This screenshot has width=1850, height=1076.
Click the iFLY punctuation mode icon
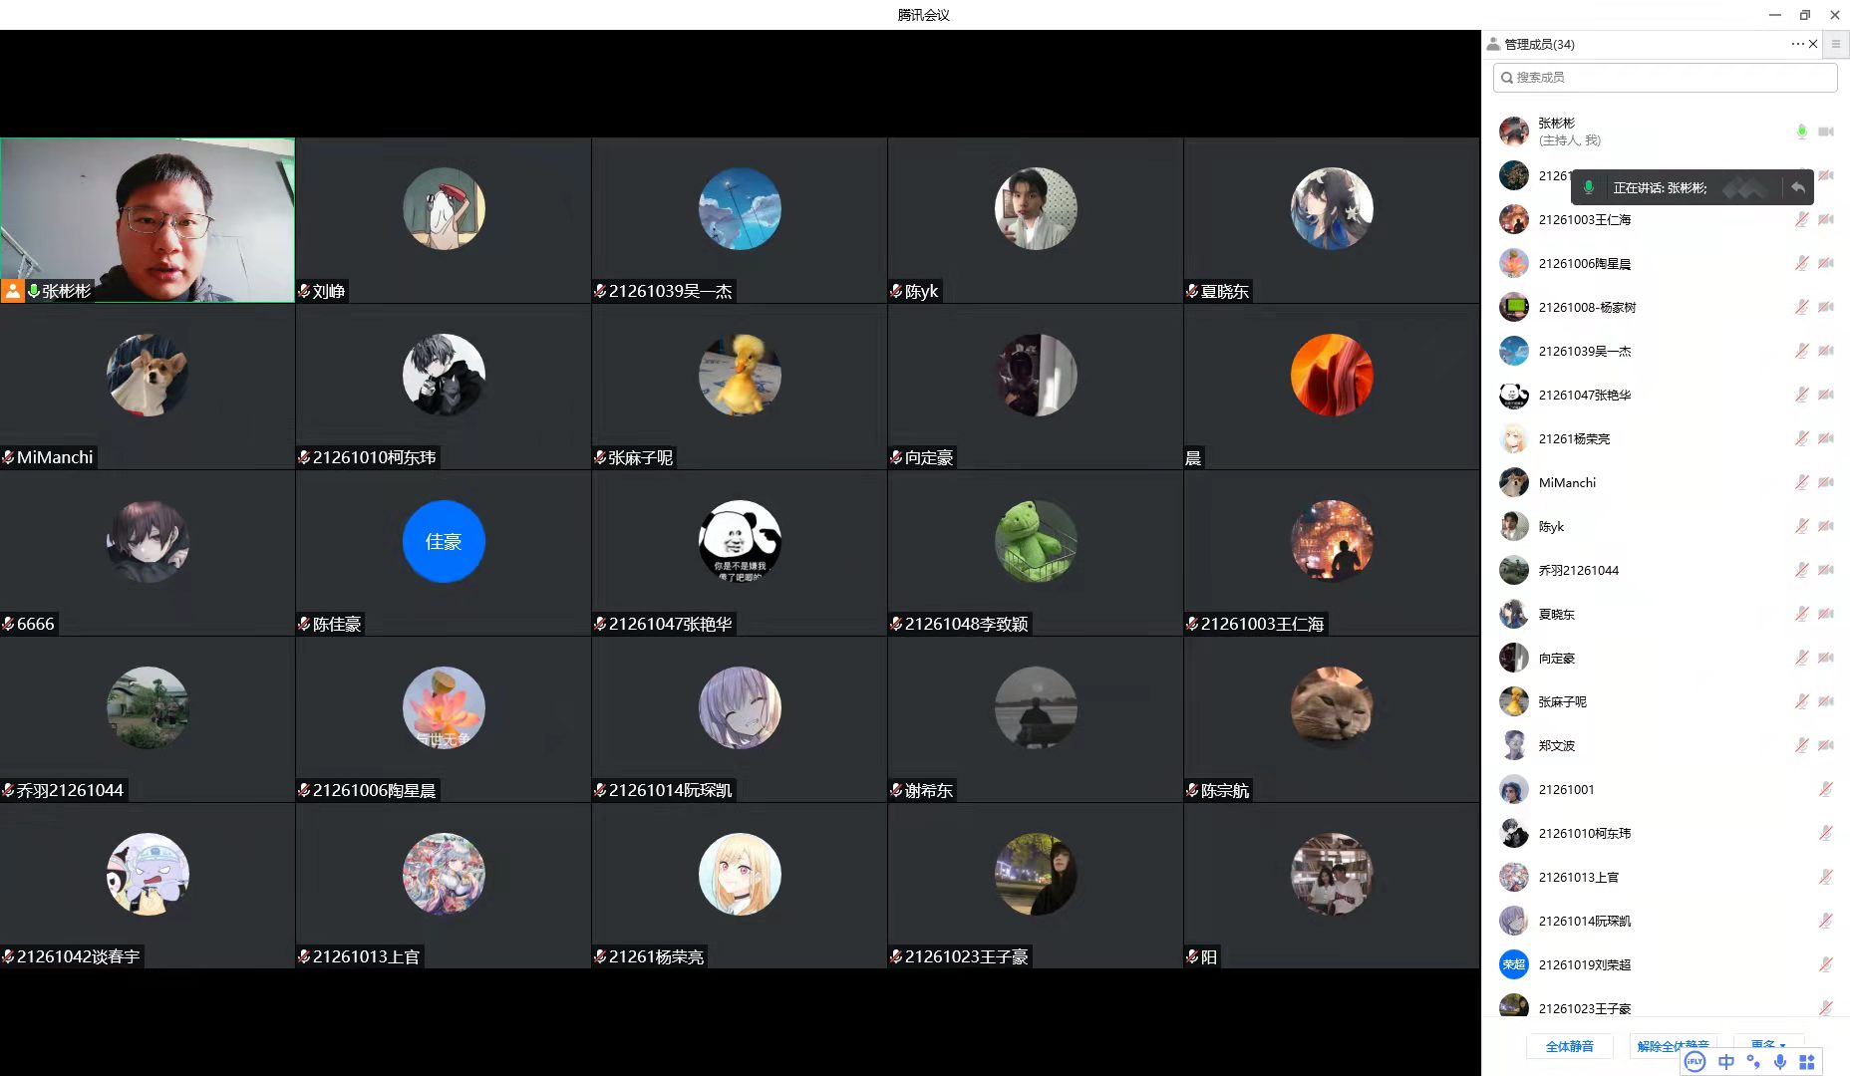click(1753, 1062)
